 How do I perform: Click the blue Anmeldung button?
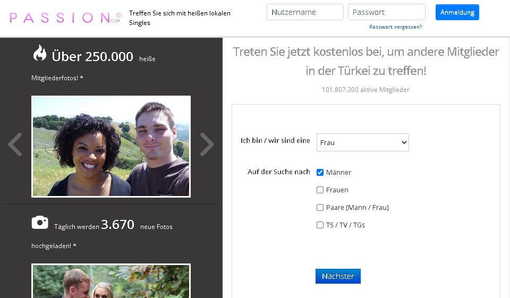(457, 12)
